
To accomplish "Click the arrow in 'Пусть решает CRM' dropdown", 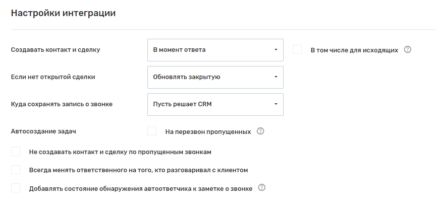I will point(276,104).
